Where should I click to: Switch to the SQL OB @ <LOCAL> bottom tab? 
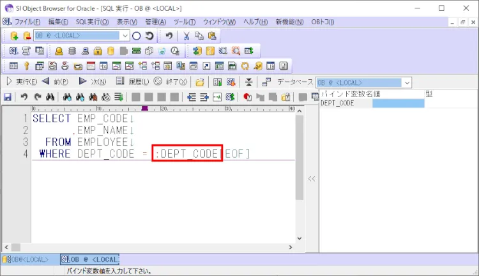pyautogui.click(x=89, y=259)
